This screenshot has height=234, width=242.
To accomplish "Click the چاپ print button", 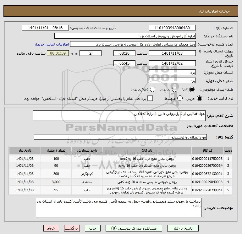I will (93, 228).
